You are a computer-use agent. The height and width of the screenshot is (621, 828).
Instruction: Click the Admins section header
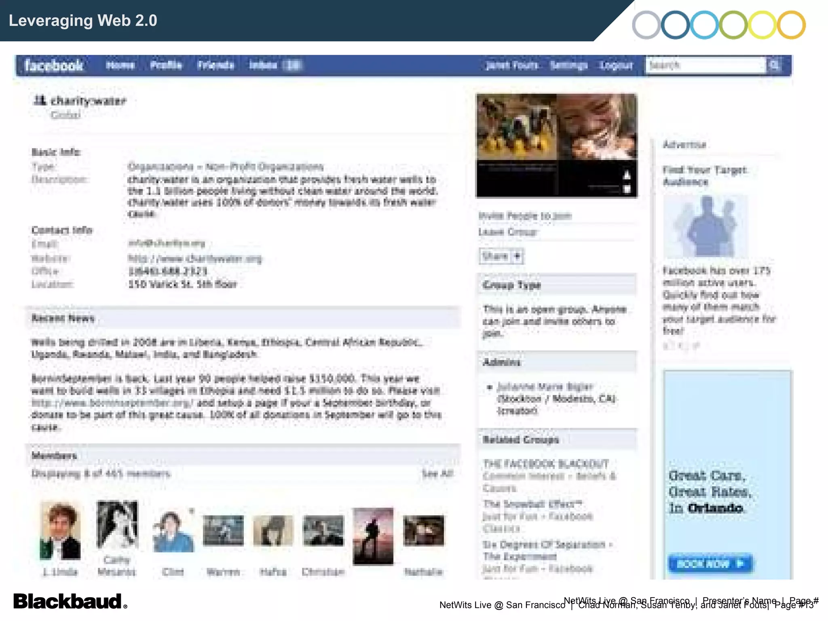[557, 362]
